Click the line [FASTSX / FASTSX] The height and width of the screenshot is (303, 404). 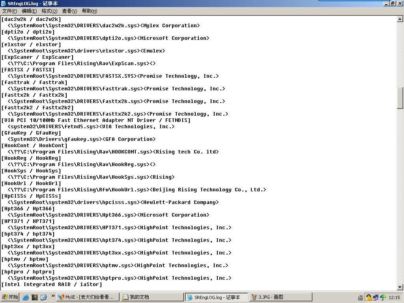coord(28,69)
